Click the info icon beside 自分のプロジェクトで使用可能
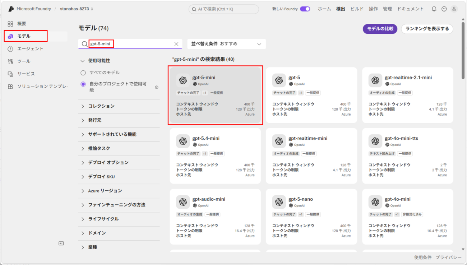467x265 pixels. tap(157, 87)
